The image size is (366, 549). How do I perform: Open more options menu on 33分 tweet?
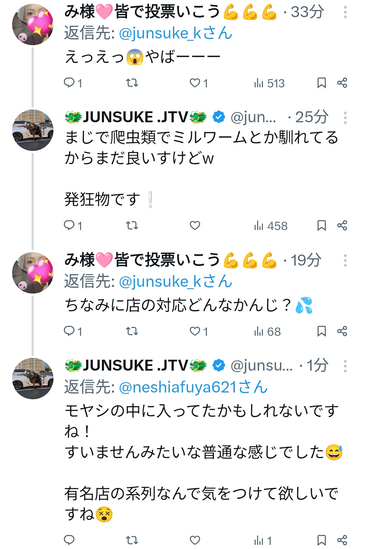(345, 12)
